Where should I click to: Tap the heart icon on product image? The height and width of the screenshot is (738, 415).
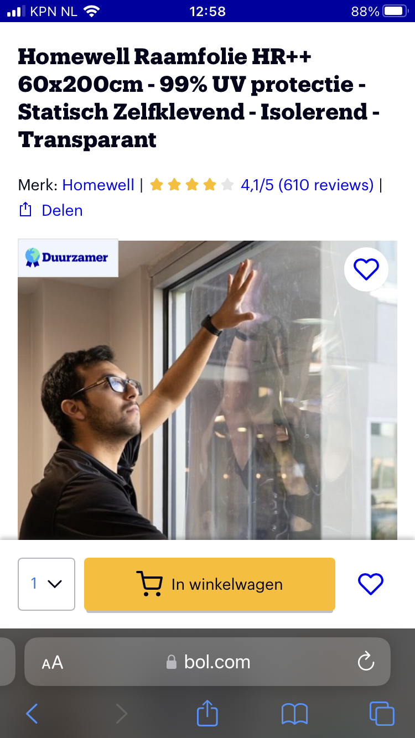tap(366, 269)
